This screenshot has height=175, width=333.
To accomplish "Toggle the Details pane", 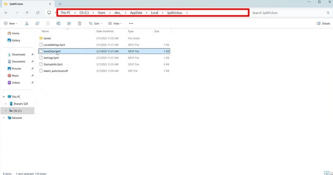I will 323,23.
